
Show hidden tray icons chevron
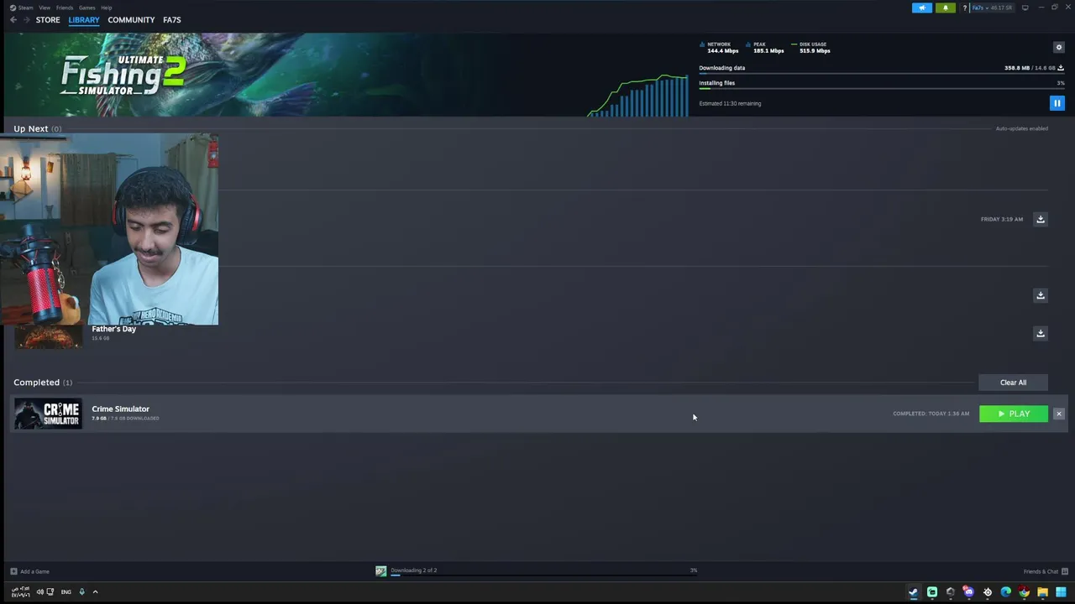tap(95, 592)
